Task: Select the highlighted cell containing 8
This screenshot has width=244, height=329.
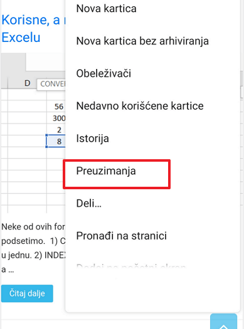Action: pyautogui.click(x=56, y=141)
